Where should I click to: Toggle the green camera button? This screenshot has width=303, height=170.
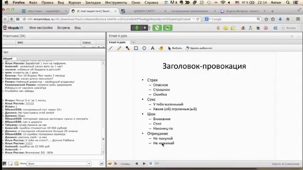point(157,28)
